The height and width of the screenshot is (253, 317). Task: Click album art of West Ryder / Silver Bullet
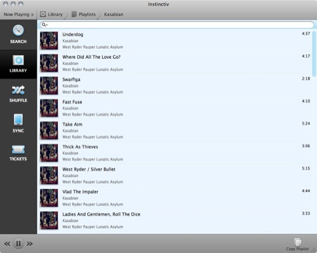49,176
